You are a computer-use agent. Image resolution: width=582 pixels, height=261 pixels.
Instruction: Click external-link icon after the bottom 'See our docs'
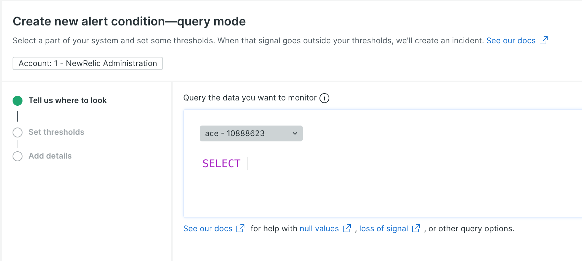[240, 228]
